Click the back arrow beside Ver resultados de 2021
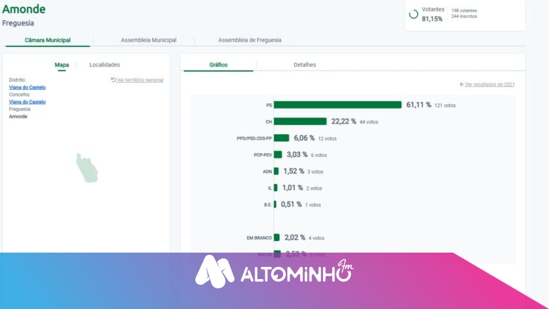The height and width of the screenshot is (309, 549). click(462, 84)
